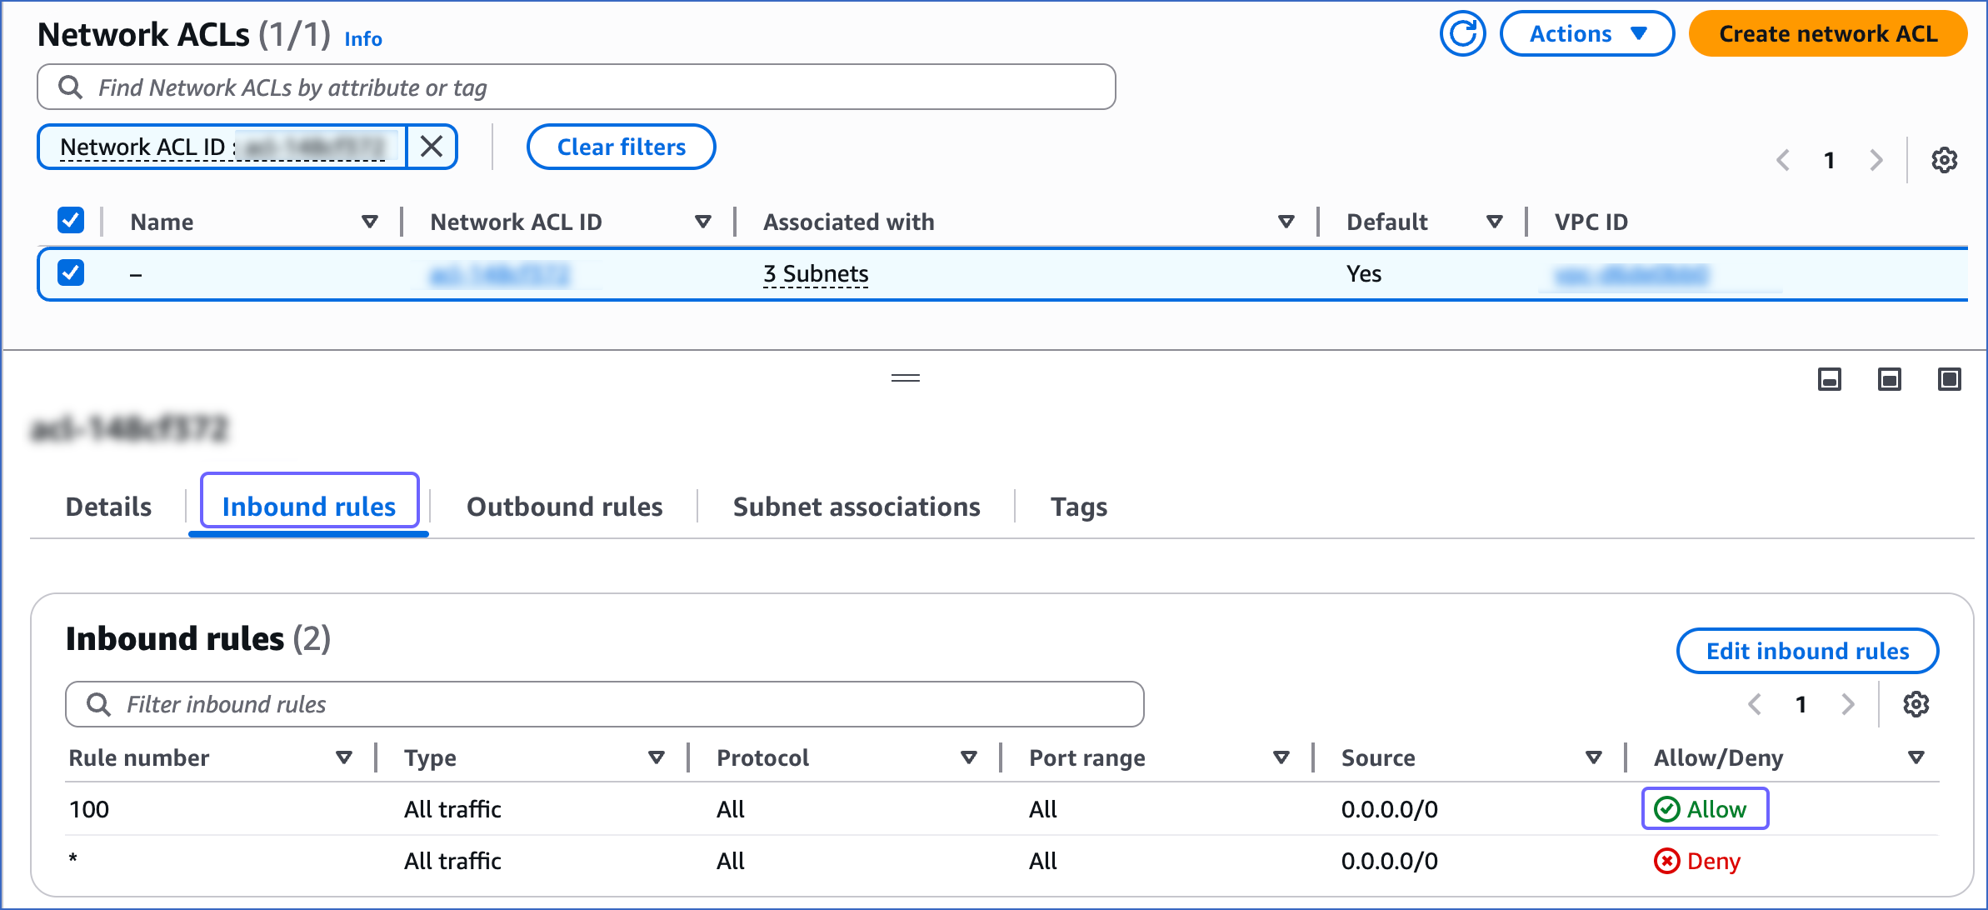Sort by Source column arrow
1988x910 pixels.
(x=1594, y=757)
